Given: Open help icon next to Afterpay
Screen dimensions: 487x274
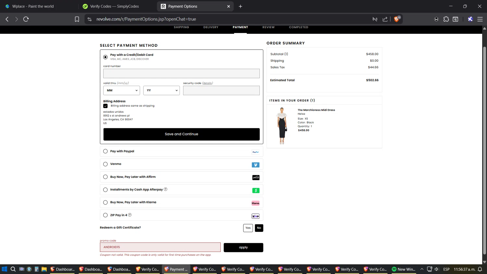Looking at the screenshot, I should (166, 189).
